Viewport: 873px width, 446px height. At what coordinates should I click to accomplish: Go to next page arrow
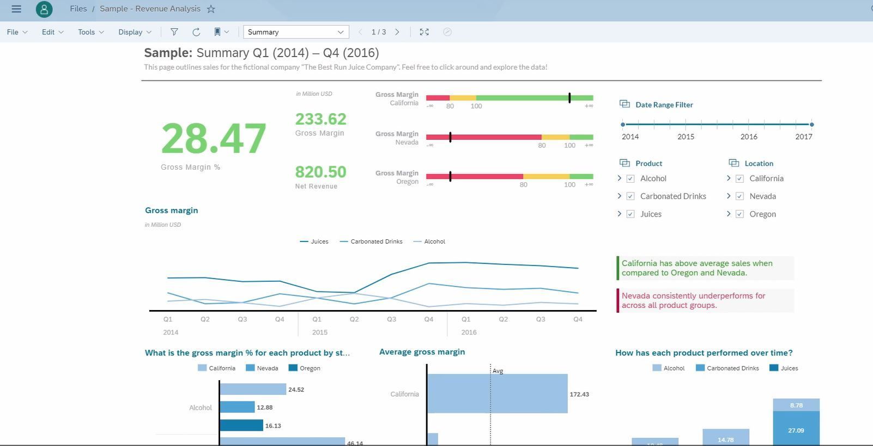pyautogui.click(x=397, y=32)
